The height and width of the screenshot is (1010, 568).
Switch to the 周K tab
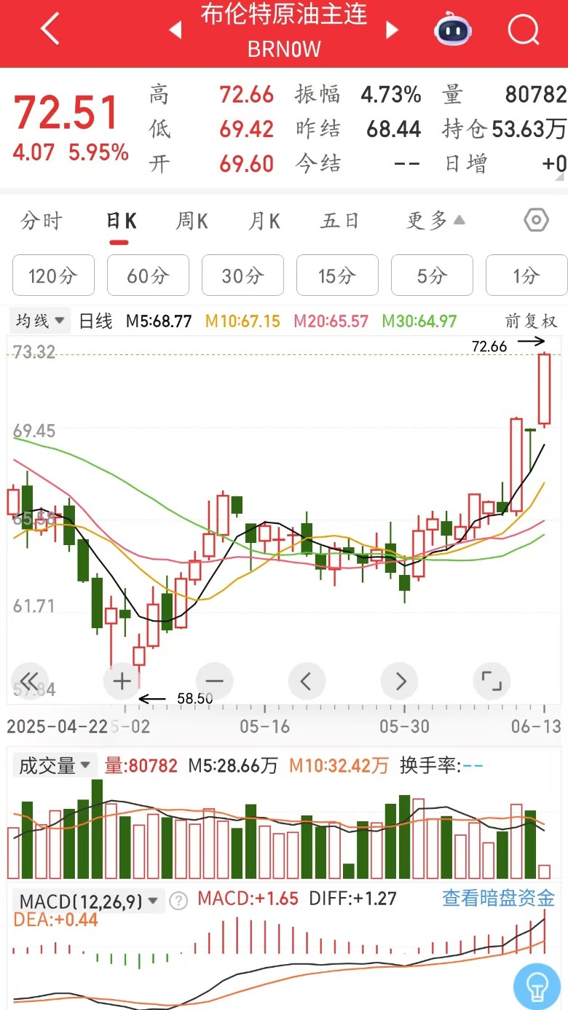(192, 221)
